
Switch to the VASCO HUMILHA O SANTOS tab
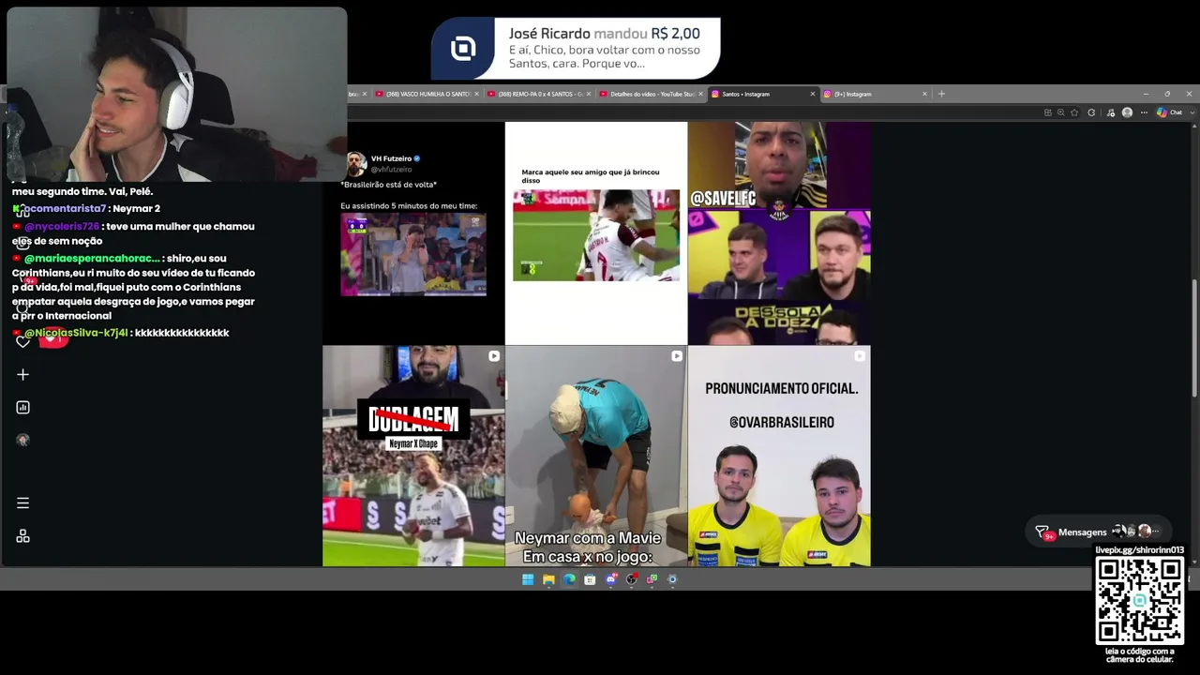click(428, 94)
